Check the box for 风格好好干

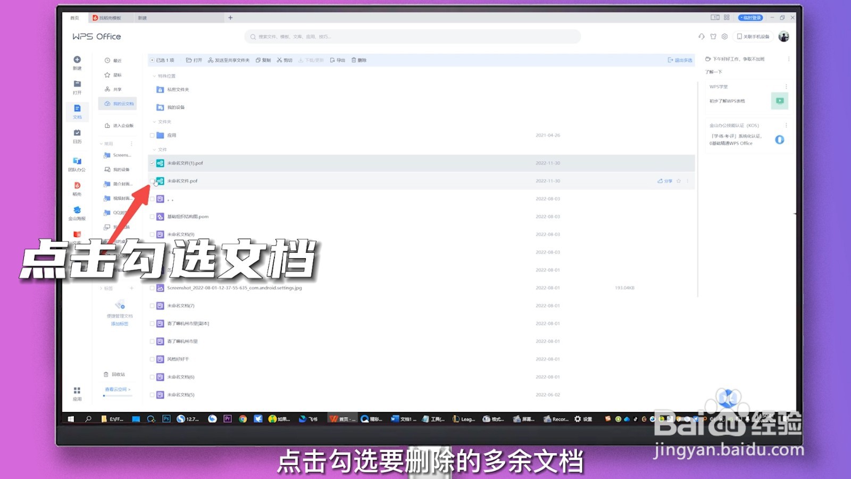152,359
